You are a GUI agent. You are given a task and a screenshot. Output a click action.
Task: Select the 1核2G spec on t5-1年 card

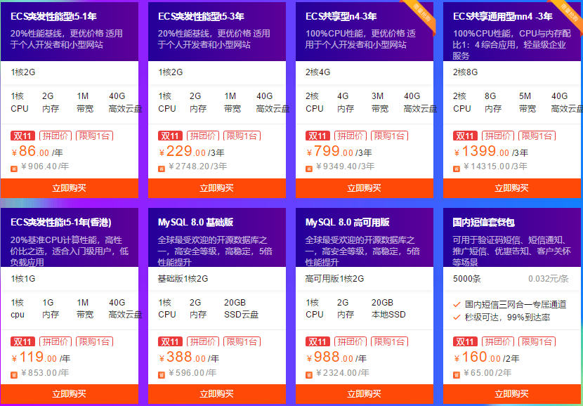click(x=69, y=72)
